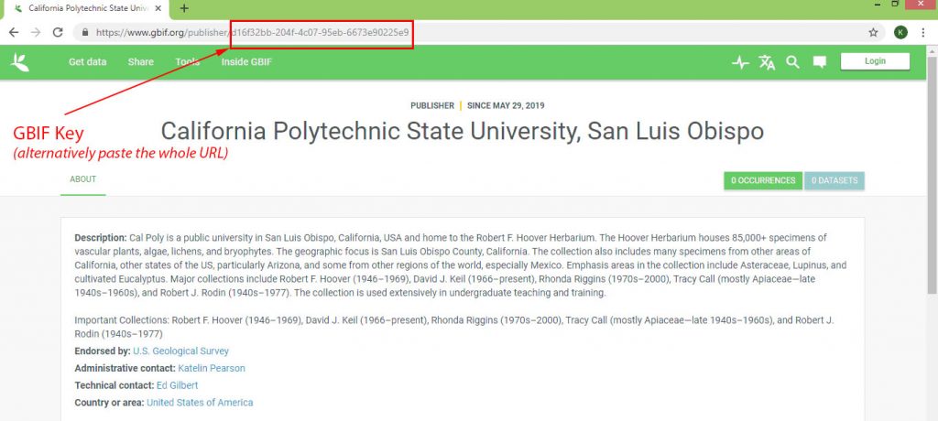Open the Ed Gilbert contact link

pos(177,385)
